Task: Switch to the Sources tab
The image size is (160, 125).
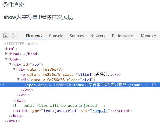Action: pos(77,36)
